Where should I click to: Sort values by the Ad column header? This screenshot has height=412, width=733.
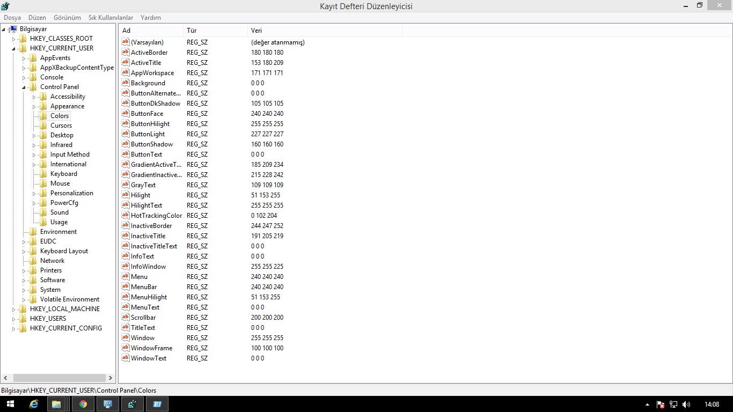pos(151,31)
